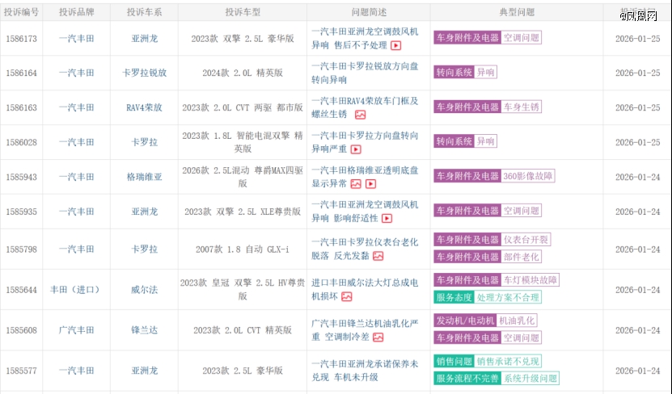Image resolution: width=672 pixels, height=394 pixels.
Task: Click the 投诉品牌 column header
Action: (76, 13)
